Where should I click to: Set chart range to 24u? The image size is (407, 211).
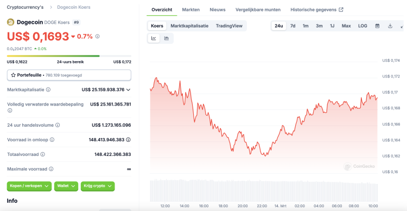click(279, 26)
